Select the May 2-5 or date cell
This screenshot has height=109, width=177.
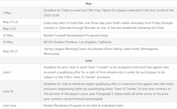click(x=20, y=22)
